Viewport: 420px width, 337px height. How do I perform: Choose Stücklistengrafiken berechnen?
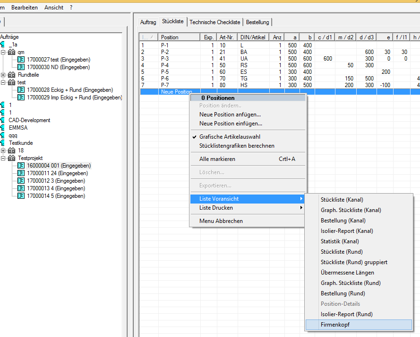pos(248,146)
